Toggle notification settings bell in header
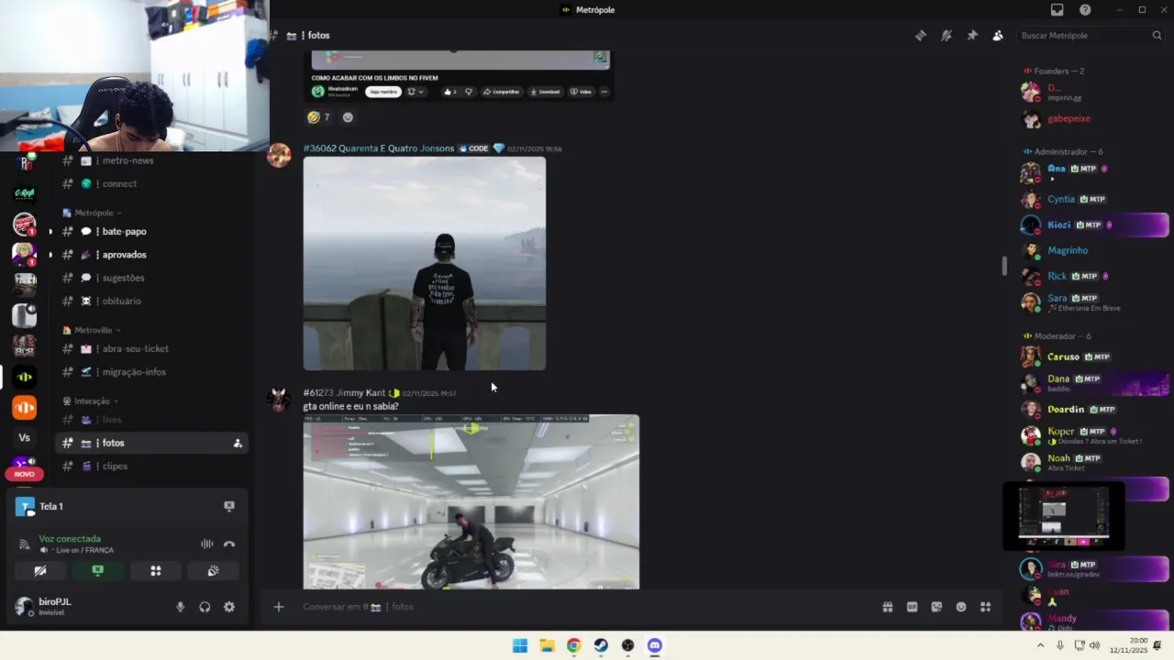 pyautogui.click(x=947, y=36)
